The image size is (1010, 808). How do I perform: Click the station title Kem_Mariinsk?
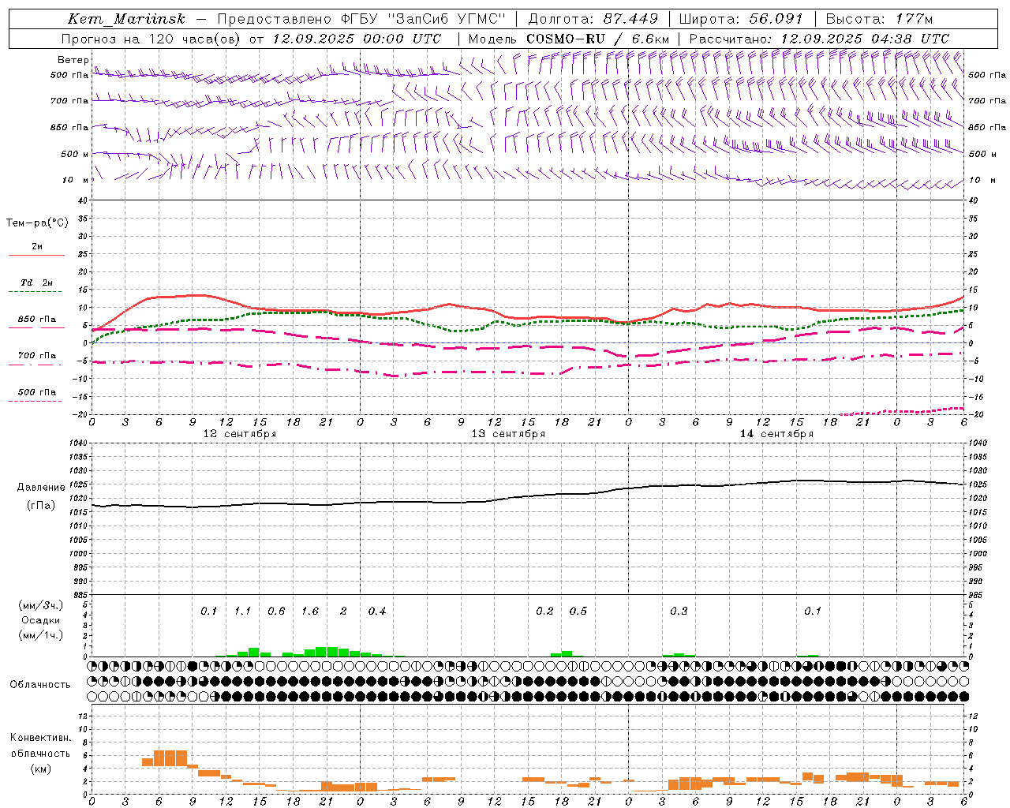(x=126, y=19)
